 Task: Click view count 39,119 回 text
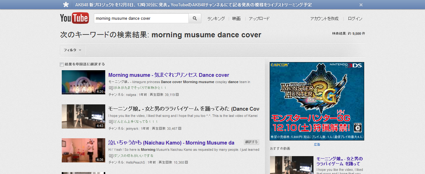point(172,94)
